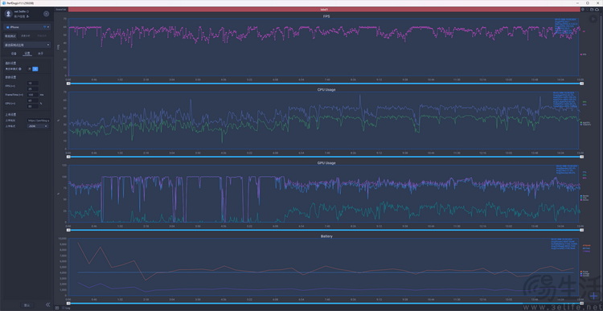
Task: Click the GPU Usage timeline right slider handle
Action: click(582, 230)
